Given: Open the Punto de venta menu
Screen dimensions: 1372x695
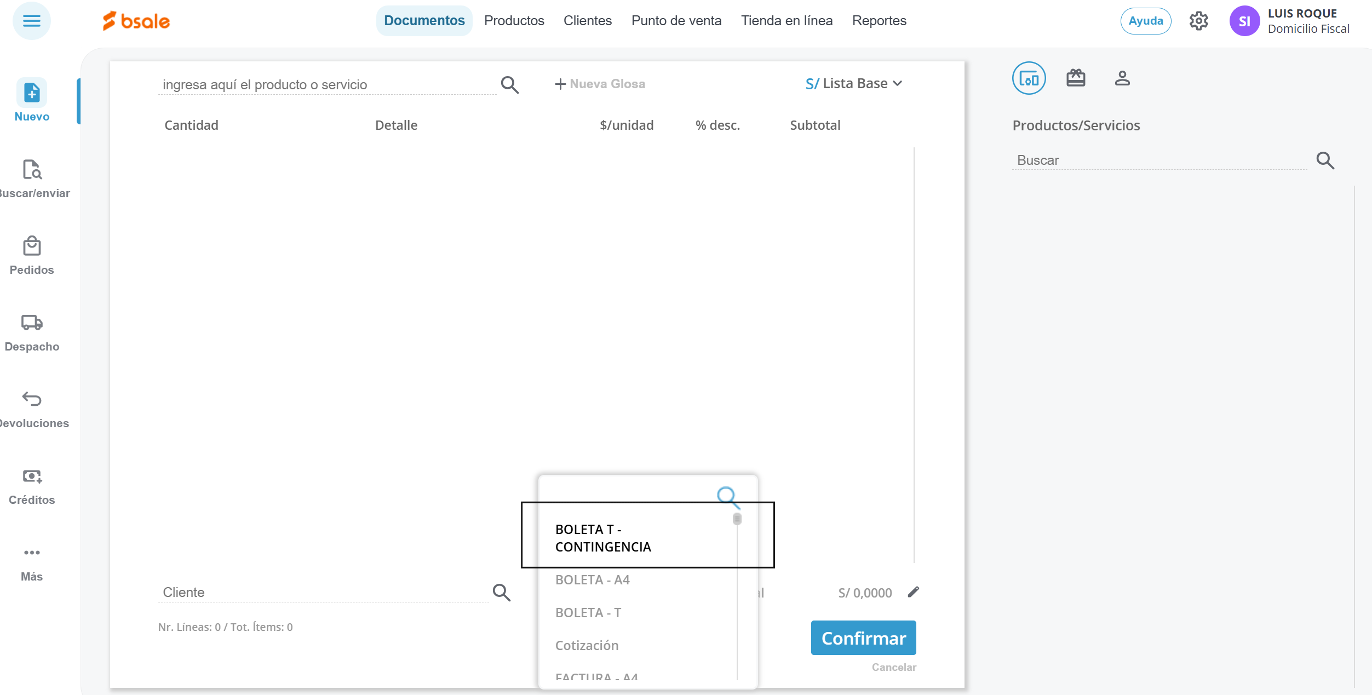Looking at the screenshot, I should pos(676,21).
